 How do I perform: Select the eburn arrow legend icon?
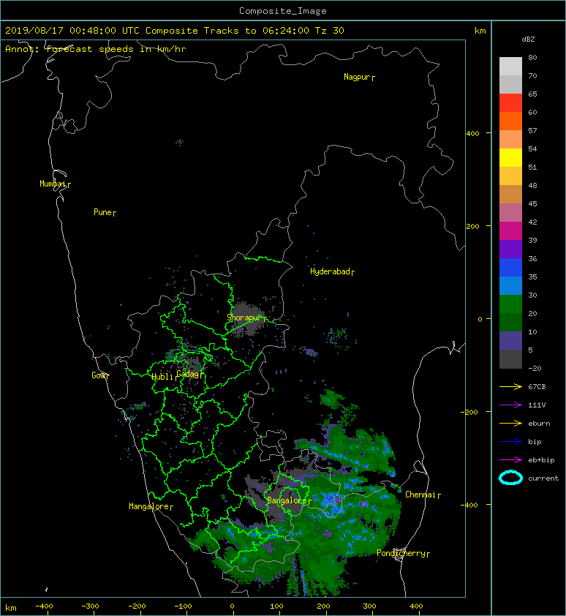tap(510, 424)
